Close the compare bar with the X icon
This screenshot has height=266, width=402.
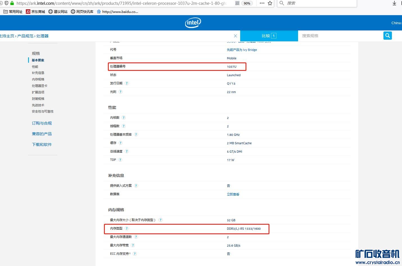point(235,36)
